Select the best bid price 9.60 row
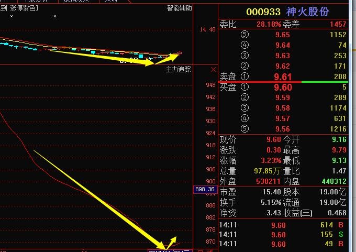 (x=283, y=87)
